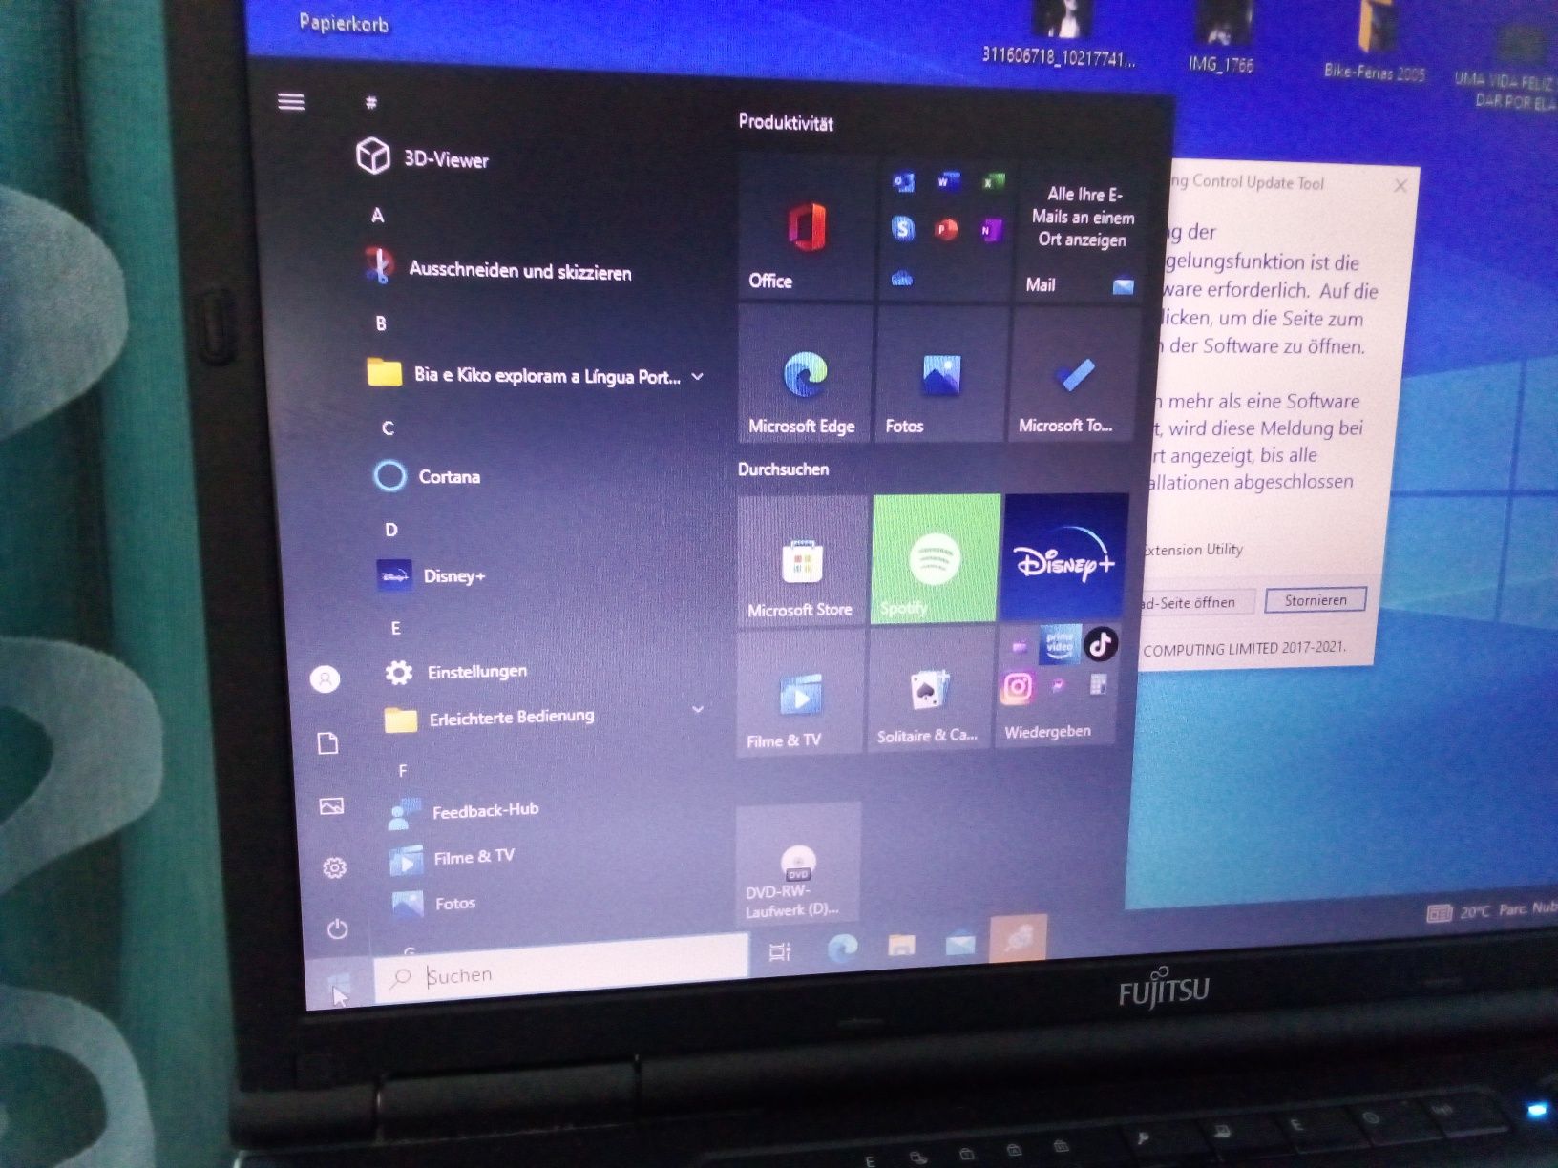
Task: Open the 311606718_10217741 desktop image
Action: 1059,36
